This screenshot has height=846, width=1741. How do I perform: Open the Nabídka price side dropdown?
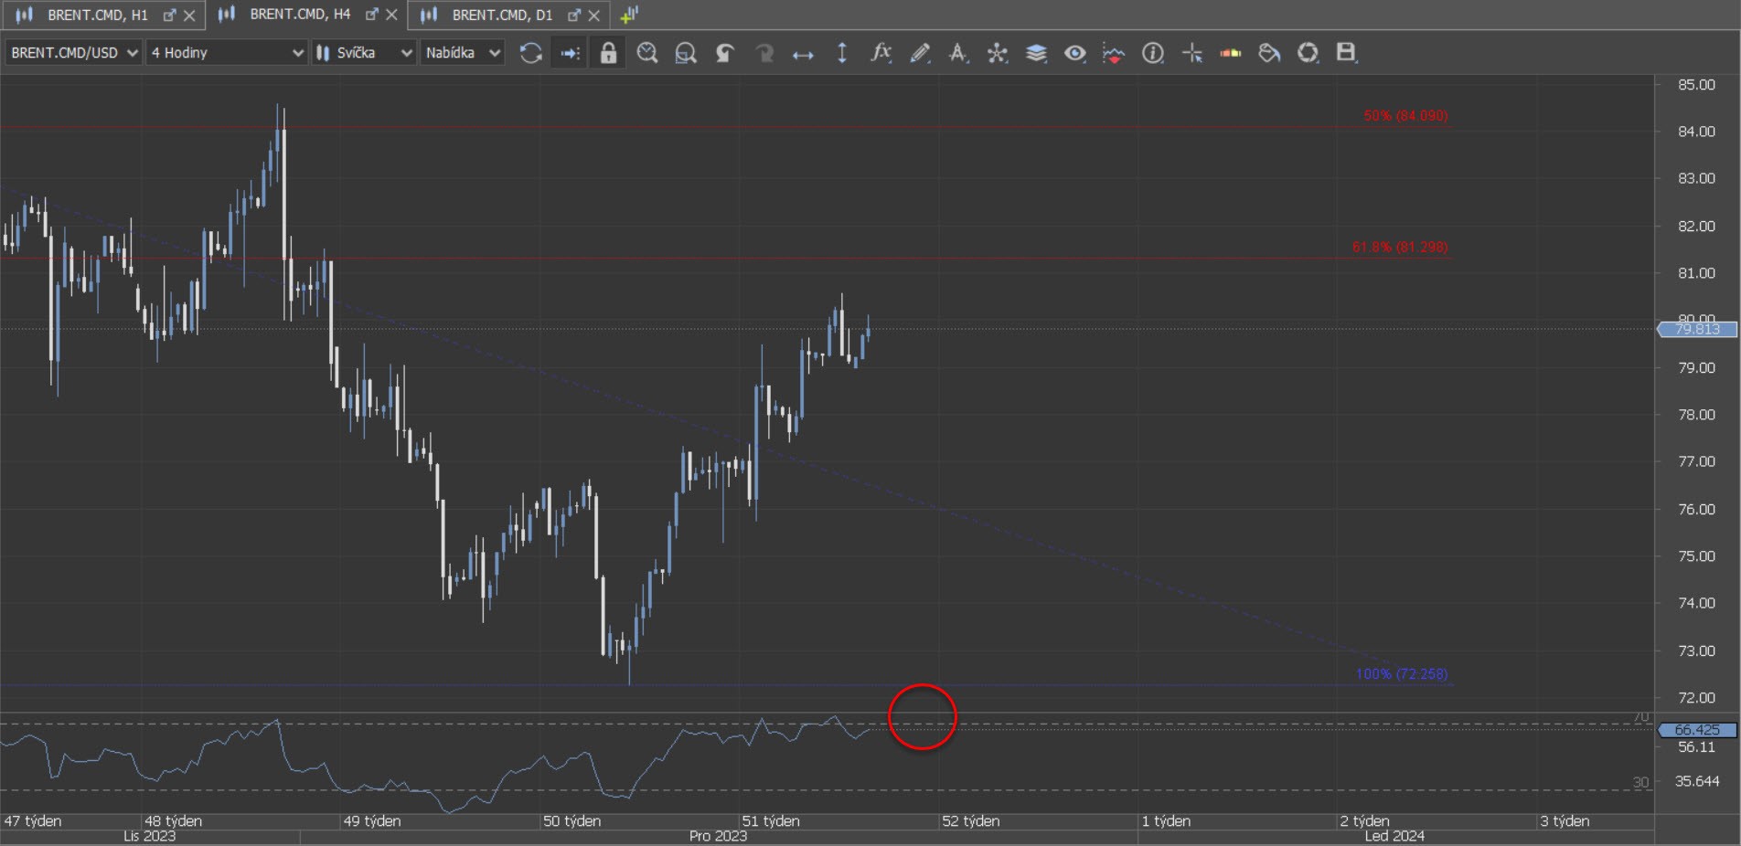[463, 53]
